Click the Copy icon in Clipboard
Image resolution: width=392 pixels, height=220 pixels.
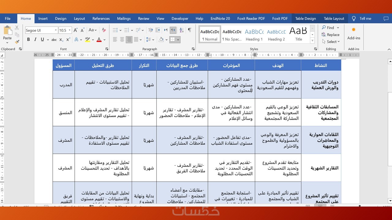pyautogui.click(x=17, y=35)
